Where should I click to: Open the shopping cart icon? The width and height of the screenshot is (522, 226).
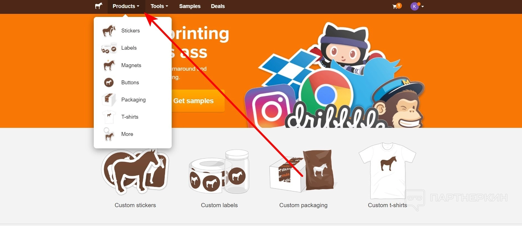(x=395, y=6)
